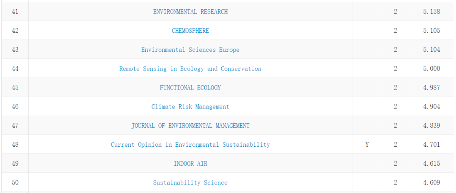Open Current Opinion in Environmental Sustainability

pos(190,145)
